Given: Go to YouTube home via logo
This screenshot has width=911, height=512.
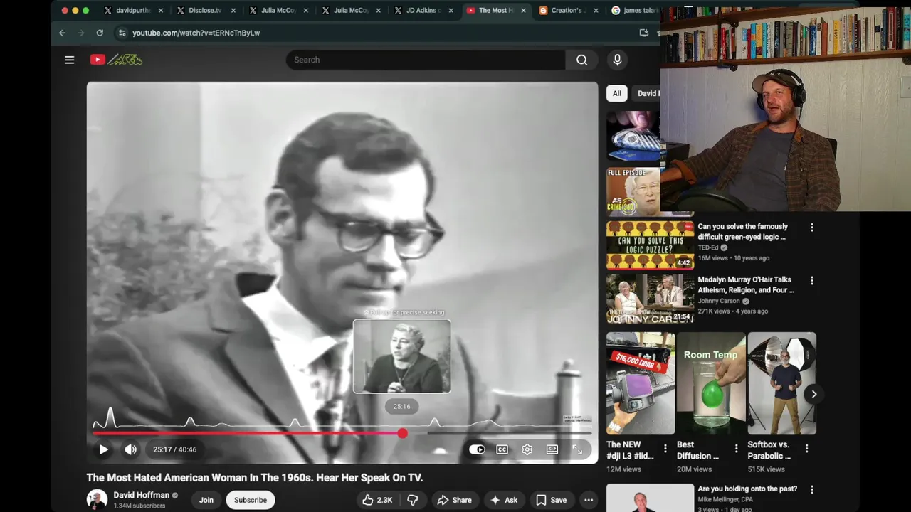Looking at the screenshot, I should 116,60.
